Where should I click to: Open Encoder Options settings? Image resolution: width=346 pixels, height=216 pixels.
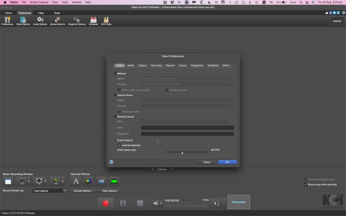click(x=82, y=191)
